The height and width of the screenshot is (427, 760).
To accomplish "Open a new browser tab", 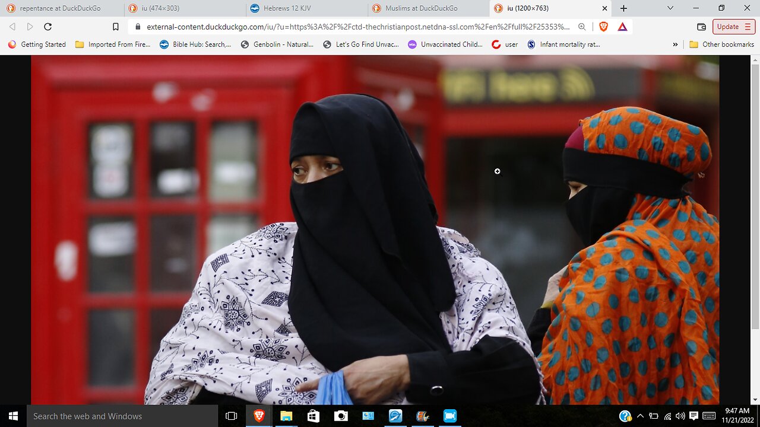I will [623, 8].
